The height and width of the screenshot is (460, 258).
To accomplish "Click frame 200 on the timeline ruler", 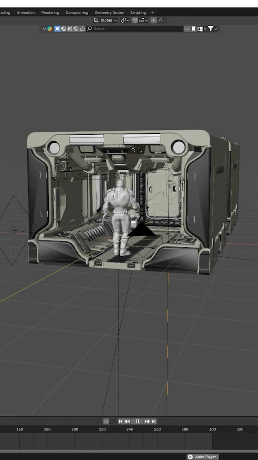I will click(x=75, y=429).
